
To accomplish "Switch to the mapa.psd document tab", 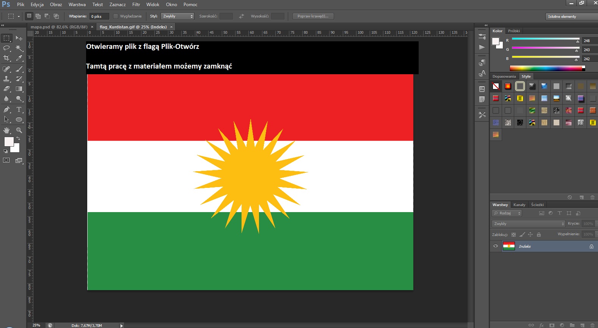I will click(x=59, y=27).
